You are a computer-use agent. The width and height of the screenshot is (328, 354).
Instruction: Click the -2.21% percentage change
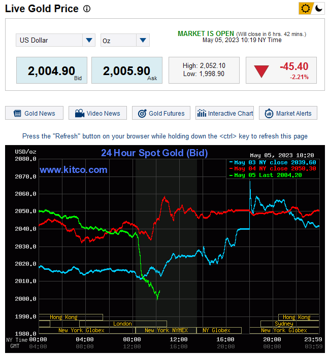(299, 77)
